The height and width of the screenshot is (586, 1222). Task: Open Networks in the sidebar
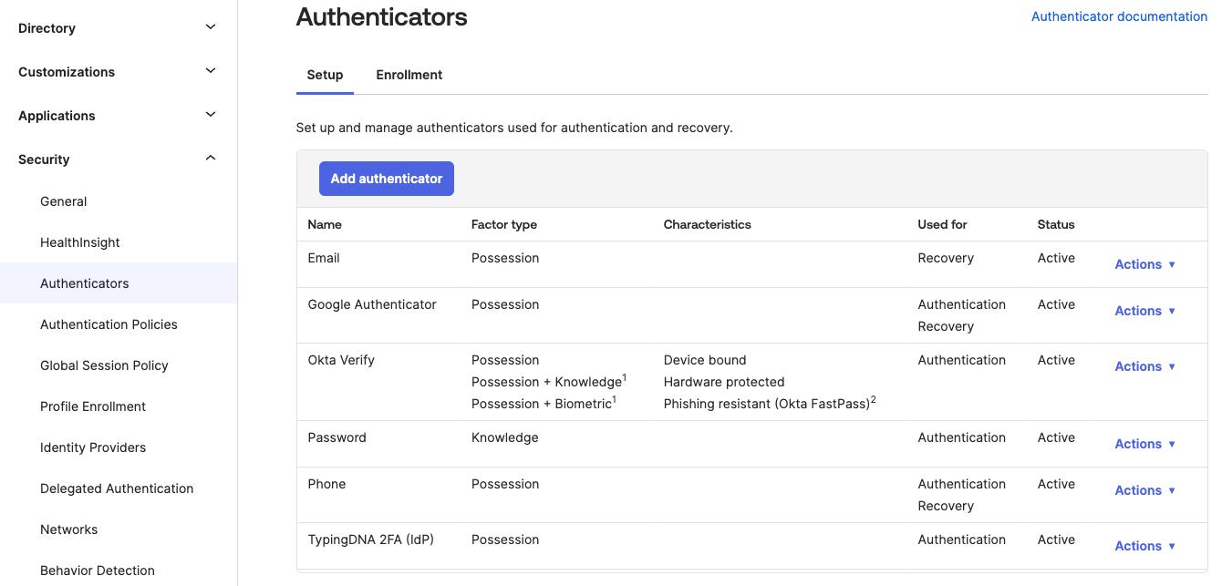tap(68, 529)
